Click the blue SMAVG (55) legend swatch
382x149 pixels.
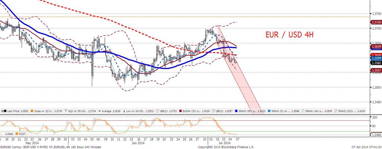(236, 111)
